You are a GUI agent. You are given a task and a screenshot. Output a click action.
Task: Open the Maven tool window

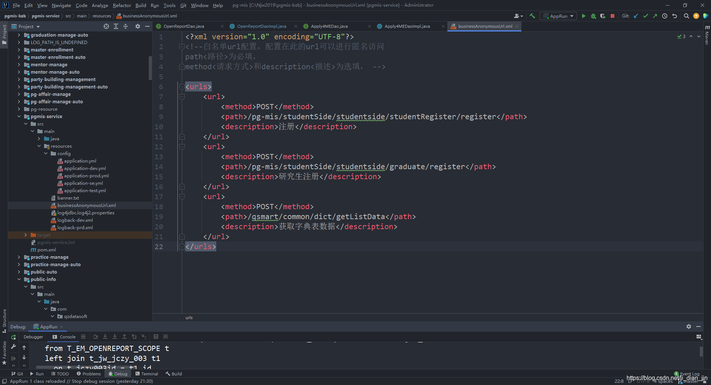coord(707,35)
